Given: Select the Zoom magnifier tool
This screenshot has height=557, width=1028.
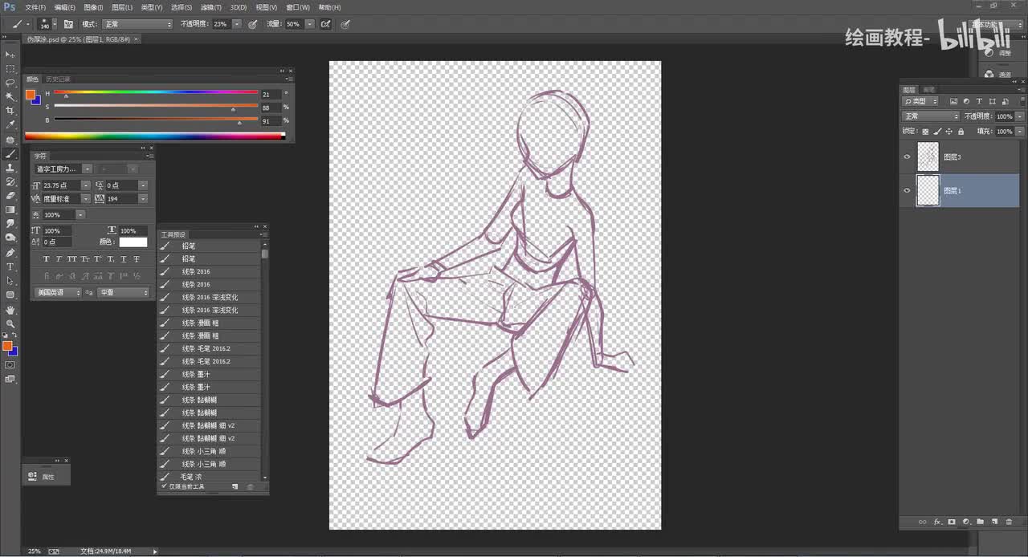Looking at the screenshot, I should click(x=10, y=323).
